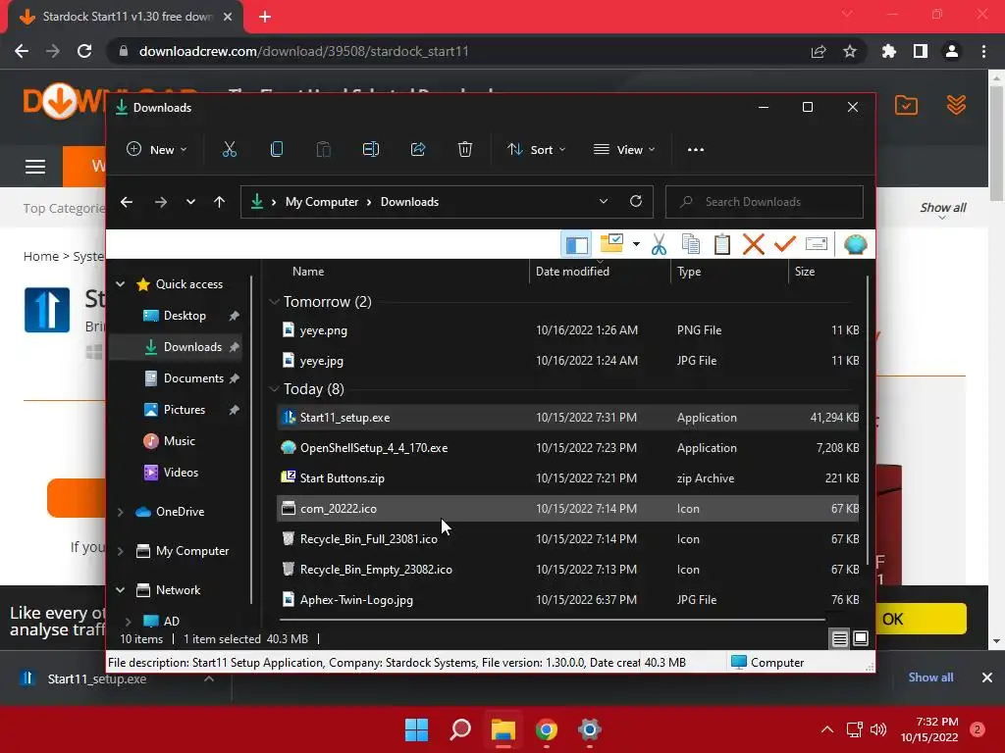Select AD computer under Network
Screen dimensions: 1005x753
[x=171, y=621]
